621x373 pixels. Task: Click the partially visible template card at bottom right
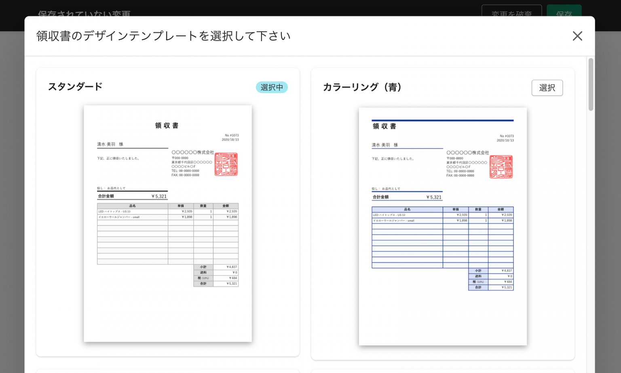[x=443, y=371]
